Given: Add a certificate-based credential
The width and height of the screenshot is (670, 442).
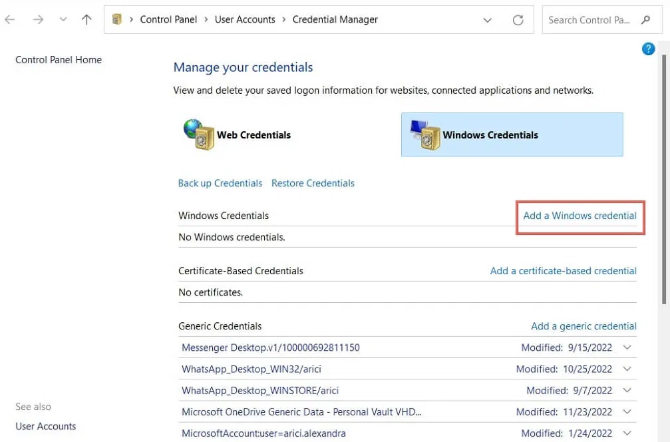Looking at the screenshot, I should 563,270.
